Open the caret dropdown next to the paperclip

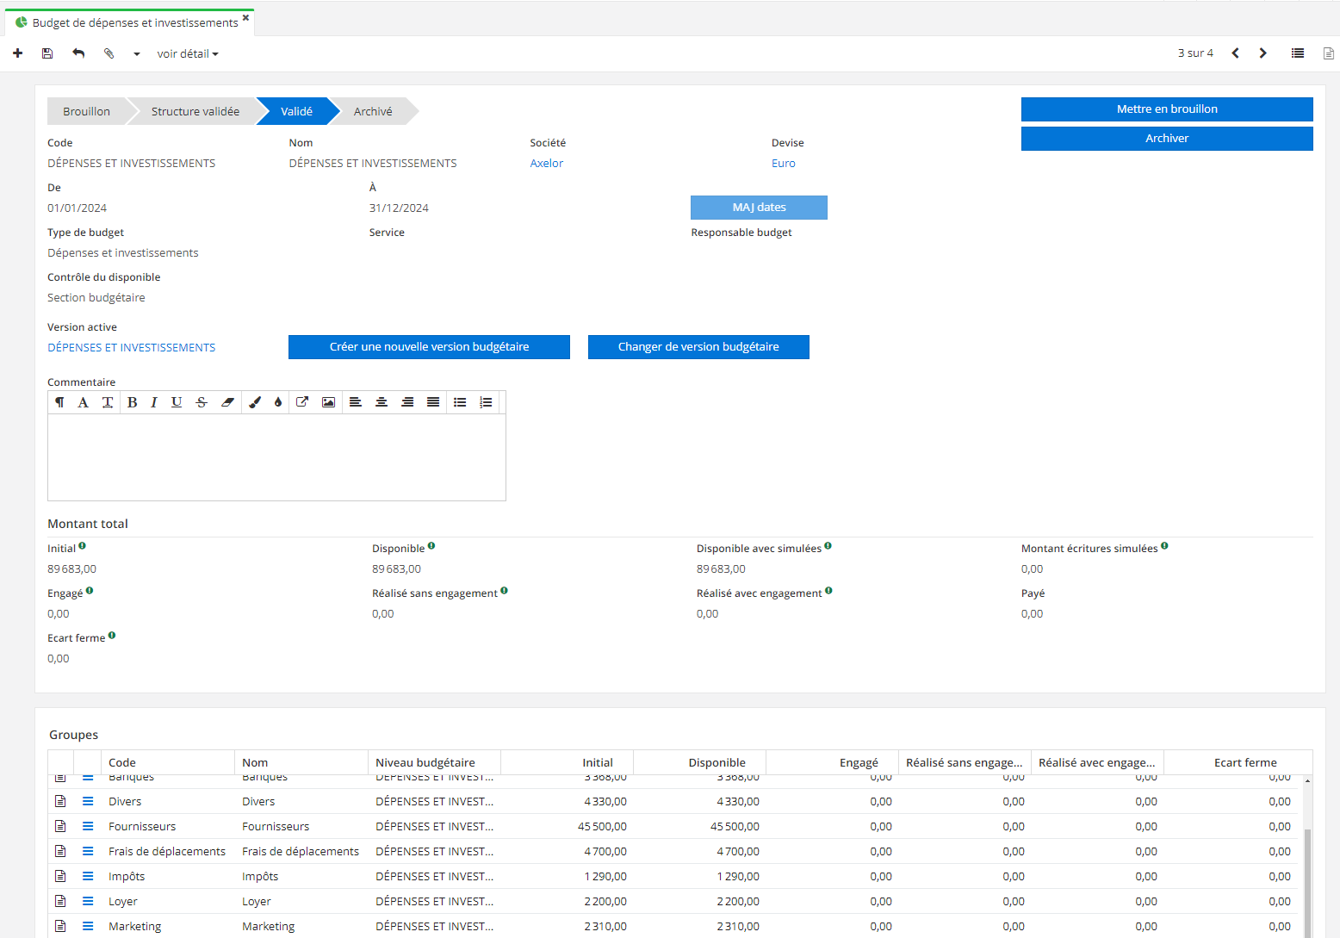(136, 54)
